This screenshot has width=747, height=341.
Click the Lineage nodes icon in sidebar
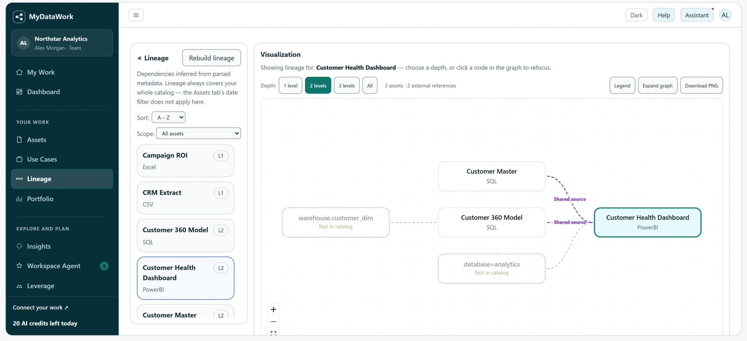(x=19, y=179)
